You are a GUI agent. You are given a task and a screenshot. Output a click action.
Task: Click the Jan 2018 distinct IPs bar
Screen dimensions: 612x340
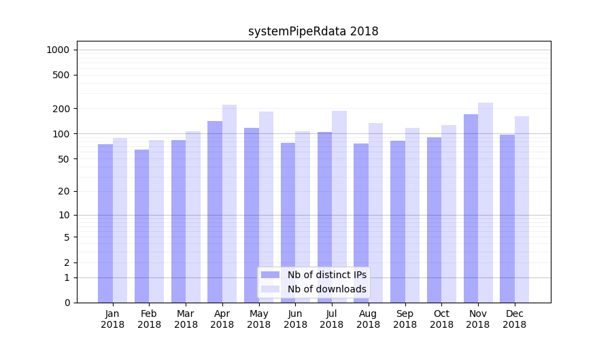click(x=105, y=223)
